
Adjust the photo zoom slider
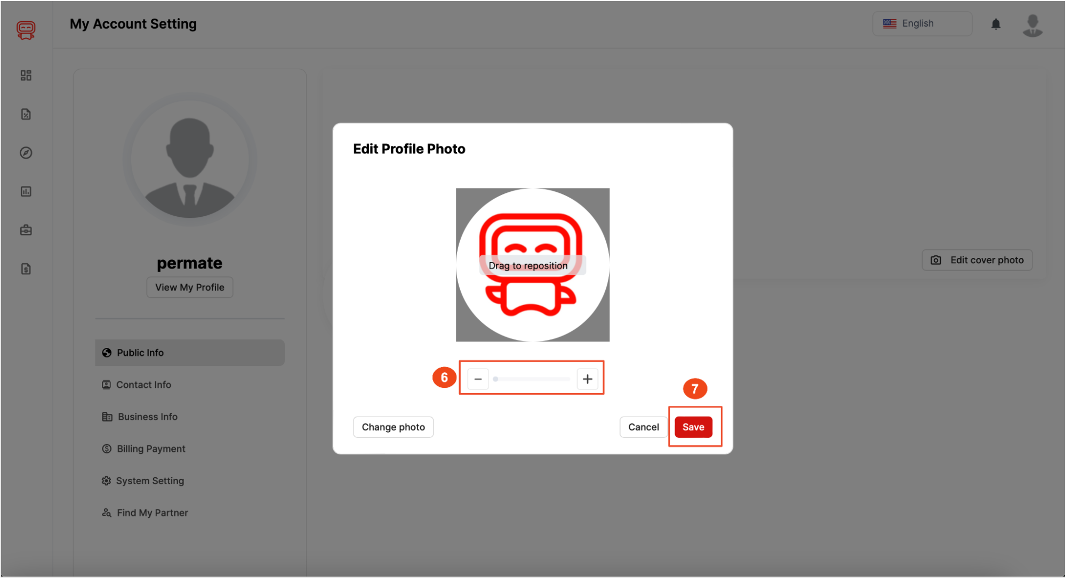532,379
